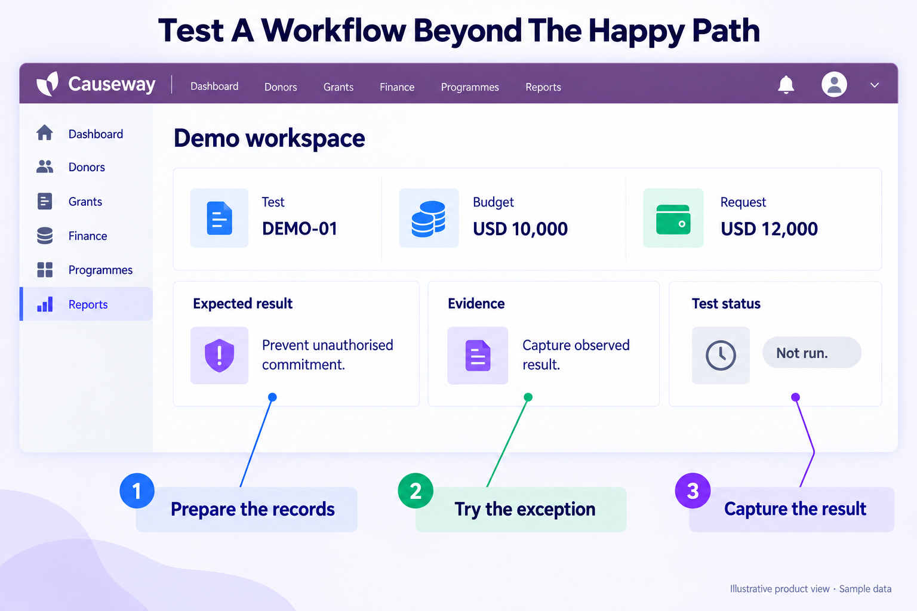Screen dimensions: 917x611
Task: Click the DEMO-01 test identifier
Action: tap(300, 229)
